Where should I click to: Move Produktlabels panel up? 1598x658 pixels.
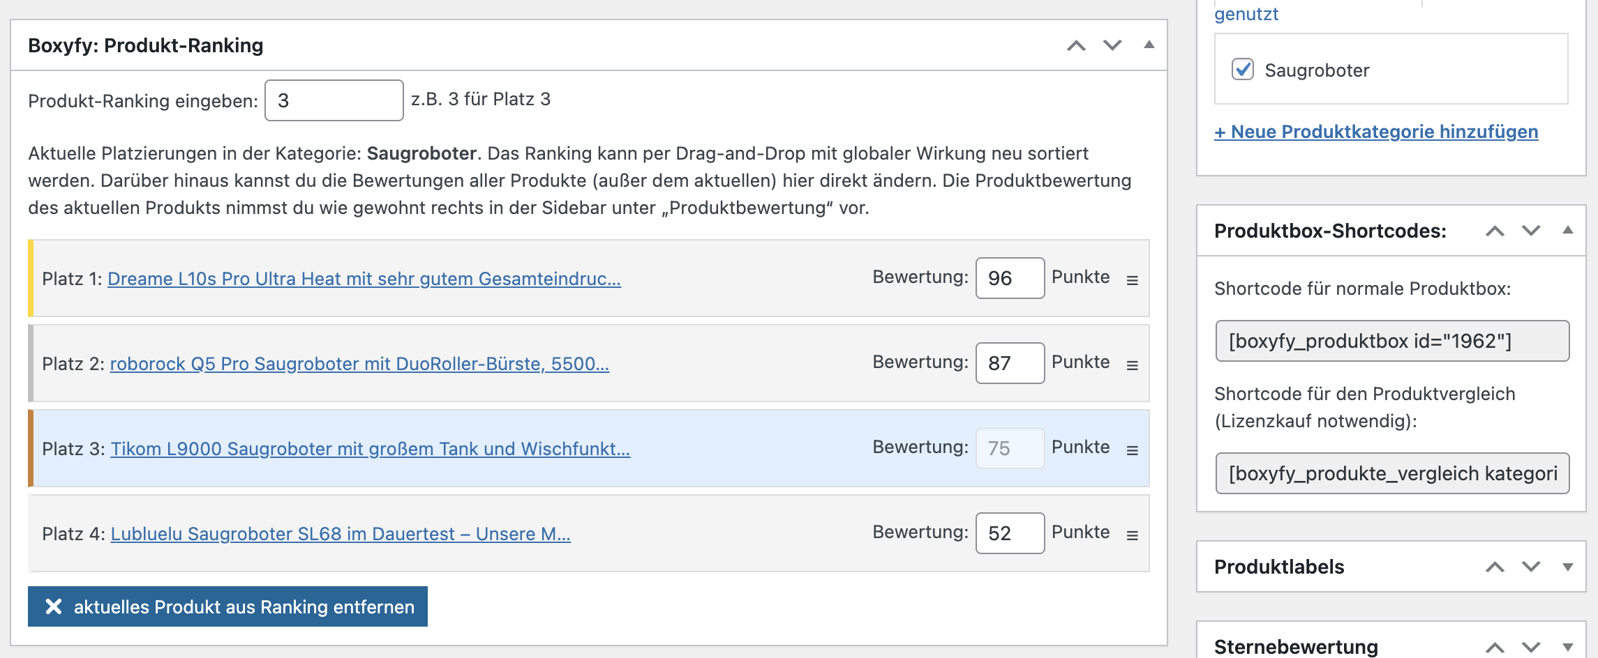click(1495, 567)
